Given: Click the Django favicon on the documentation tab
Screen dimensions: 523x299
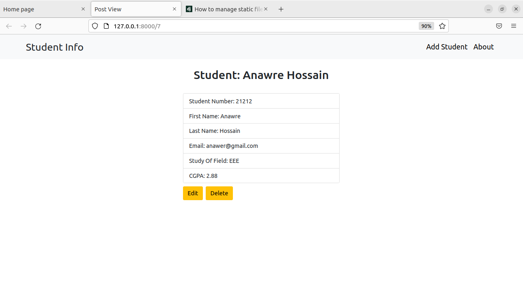Looking at the screenshot, I should click(189, 9).
